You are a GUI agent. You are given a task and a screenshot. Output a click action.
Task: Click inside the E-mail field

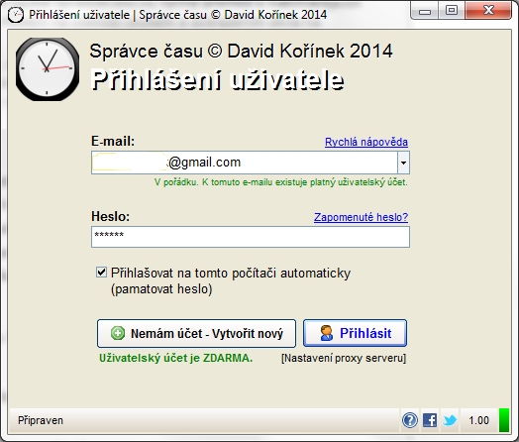(245, 163)
